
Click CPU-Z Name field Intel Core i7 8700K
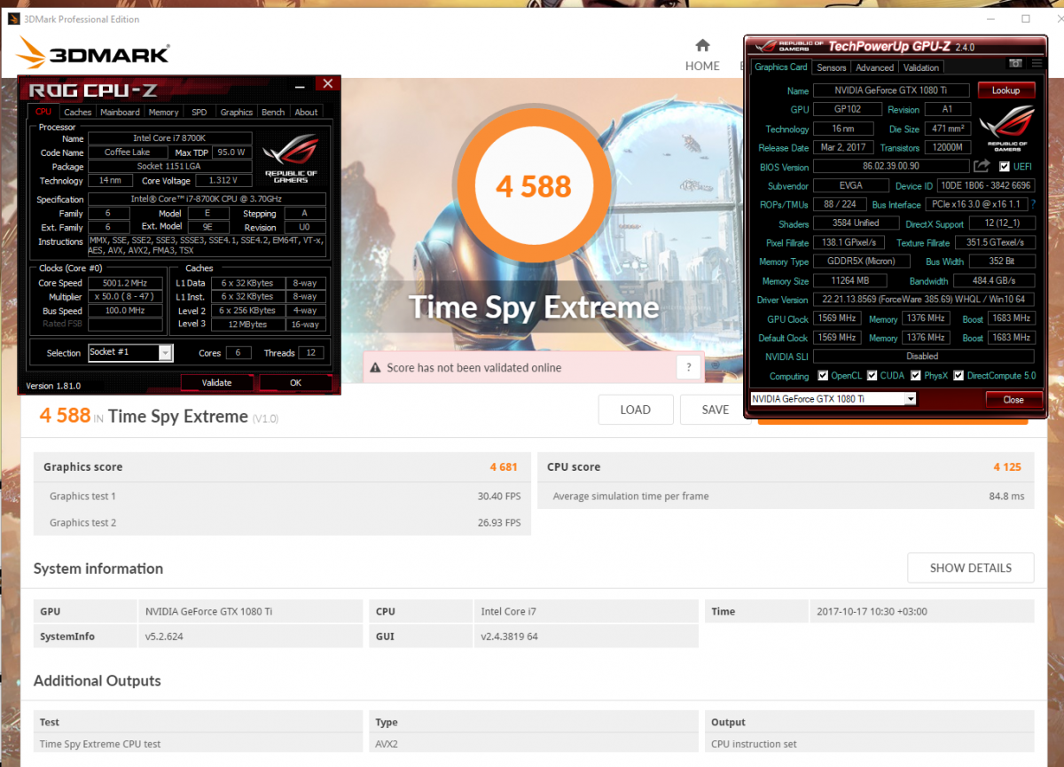[169, 138]
